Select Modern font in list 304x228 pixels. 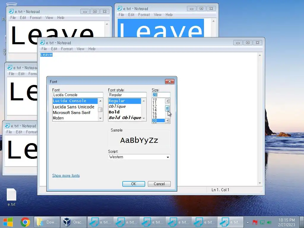point(58,118)
